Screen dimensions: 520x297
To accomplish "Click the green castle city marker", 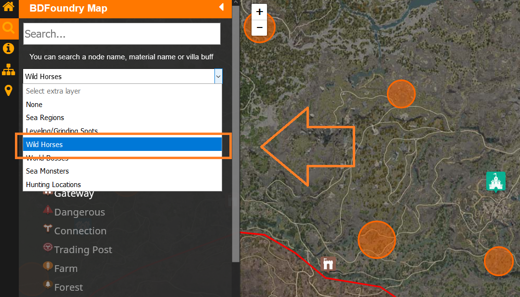I will click(x=496, y=181).
